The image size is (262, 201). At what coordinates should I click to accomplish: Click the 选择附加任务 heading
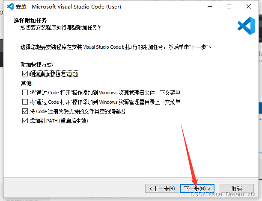(x=30, y=20)
